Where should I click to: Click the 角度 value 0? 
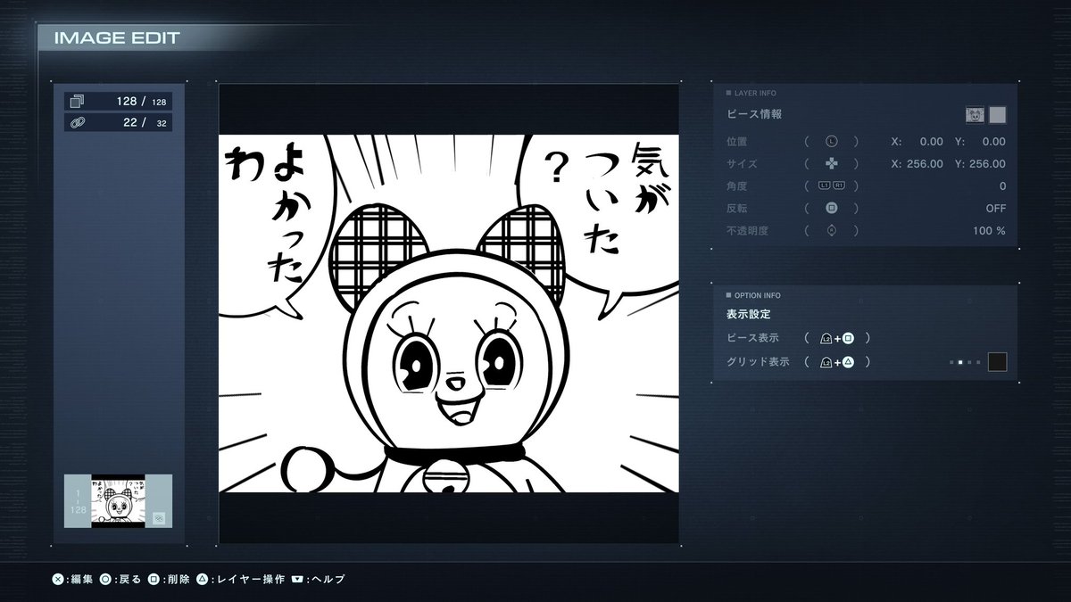pos(1002,186)
